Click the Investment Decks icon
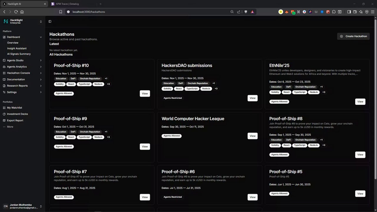Viewport: 377px width, 212px height. click(4, 114)
